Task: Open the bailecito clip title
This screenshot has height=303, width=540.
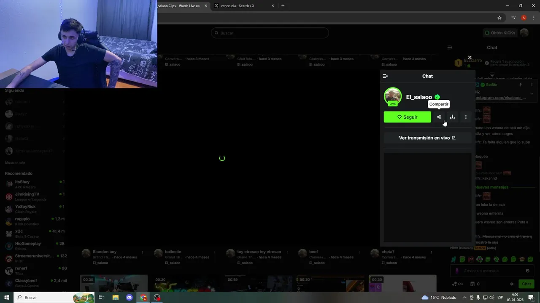Action: click(x=173, y=252)
